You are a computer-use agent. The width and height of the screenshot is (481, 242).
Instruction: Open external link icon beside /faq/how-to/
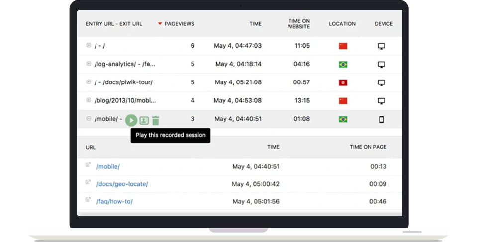click(x=88, y=201)
